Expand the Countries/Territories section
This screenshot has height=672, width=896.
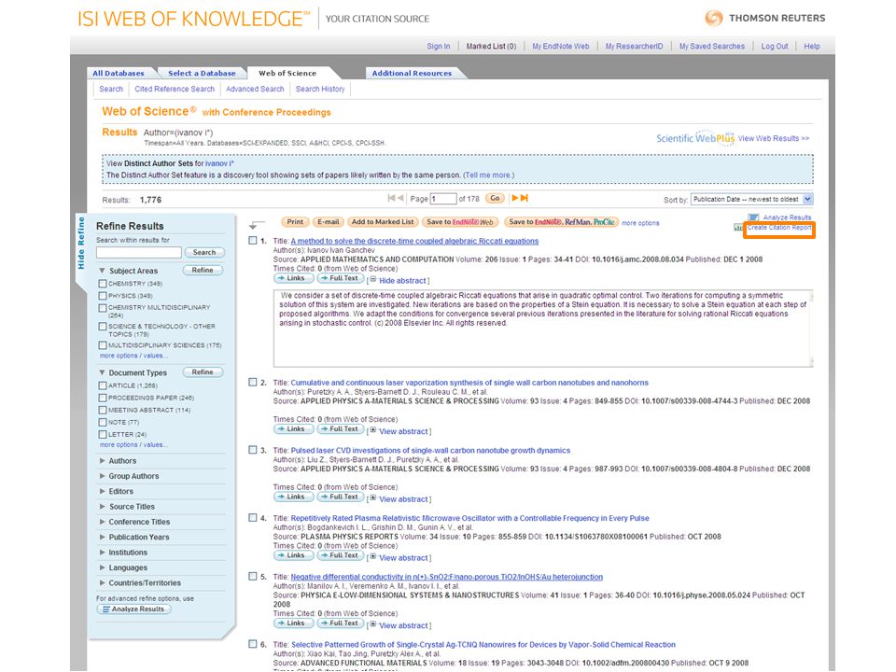(x=103, y=582)
